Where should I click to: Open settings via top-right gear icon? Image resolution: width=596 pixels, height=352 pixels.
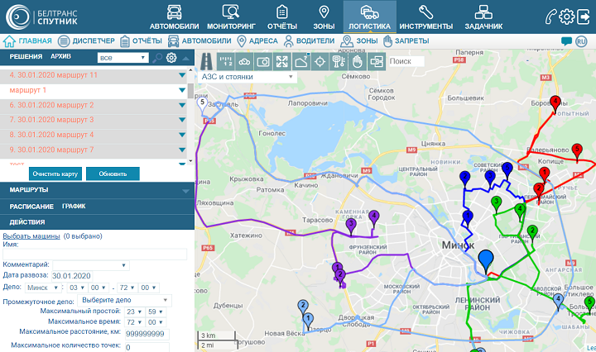(x=567, y=17)
